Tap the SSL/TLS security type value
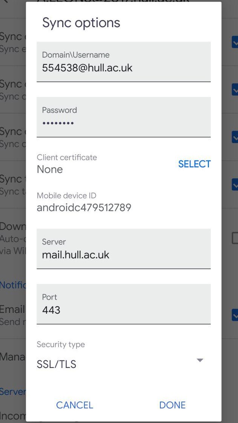Image resolution: width=238 pixels, height=423 pixels. [57, 364]
